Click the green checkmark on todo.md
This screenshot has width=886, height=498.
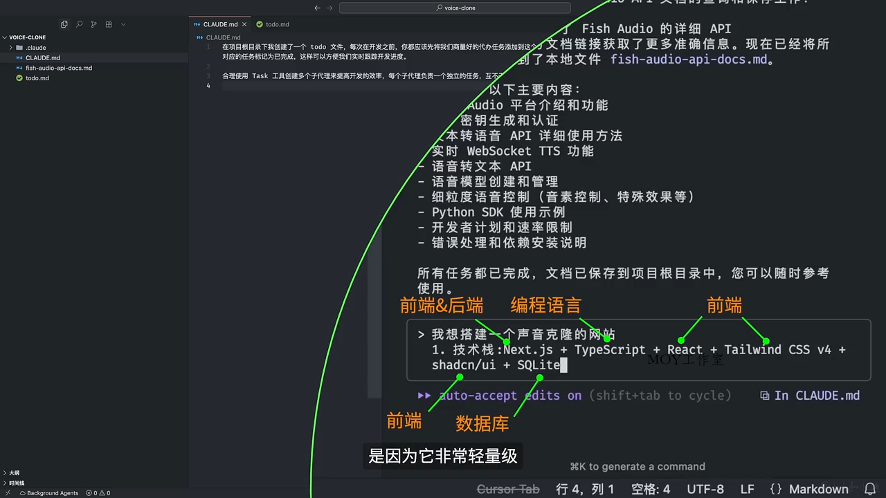pos(20,78)
